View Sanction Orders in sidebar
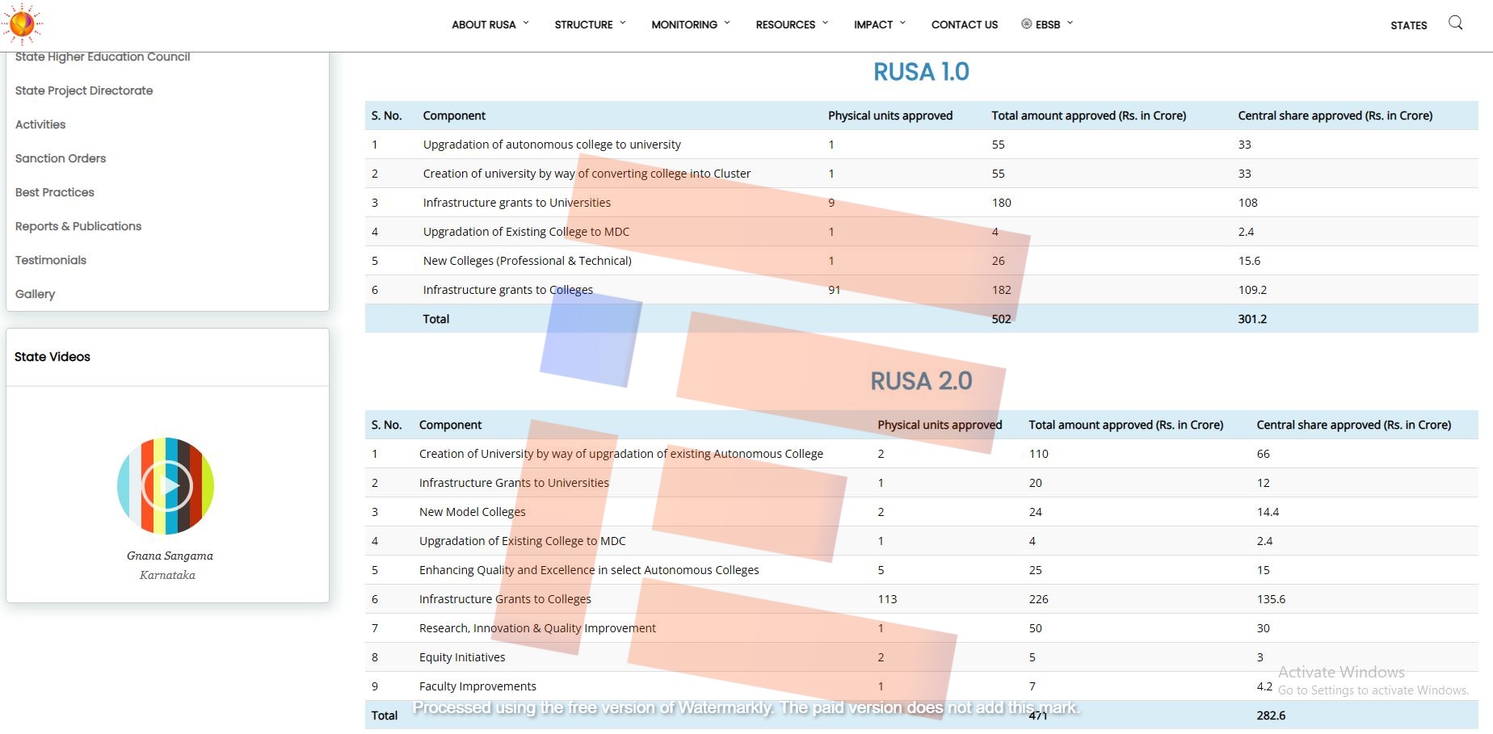 pos(61,158)
